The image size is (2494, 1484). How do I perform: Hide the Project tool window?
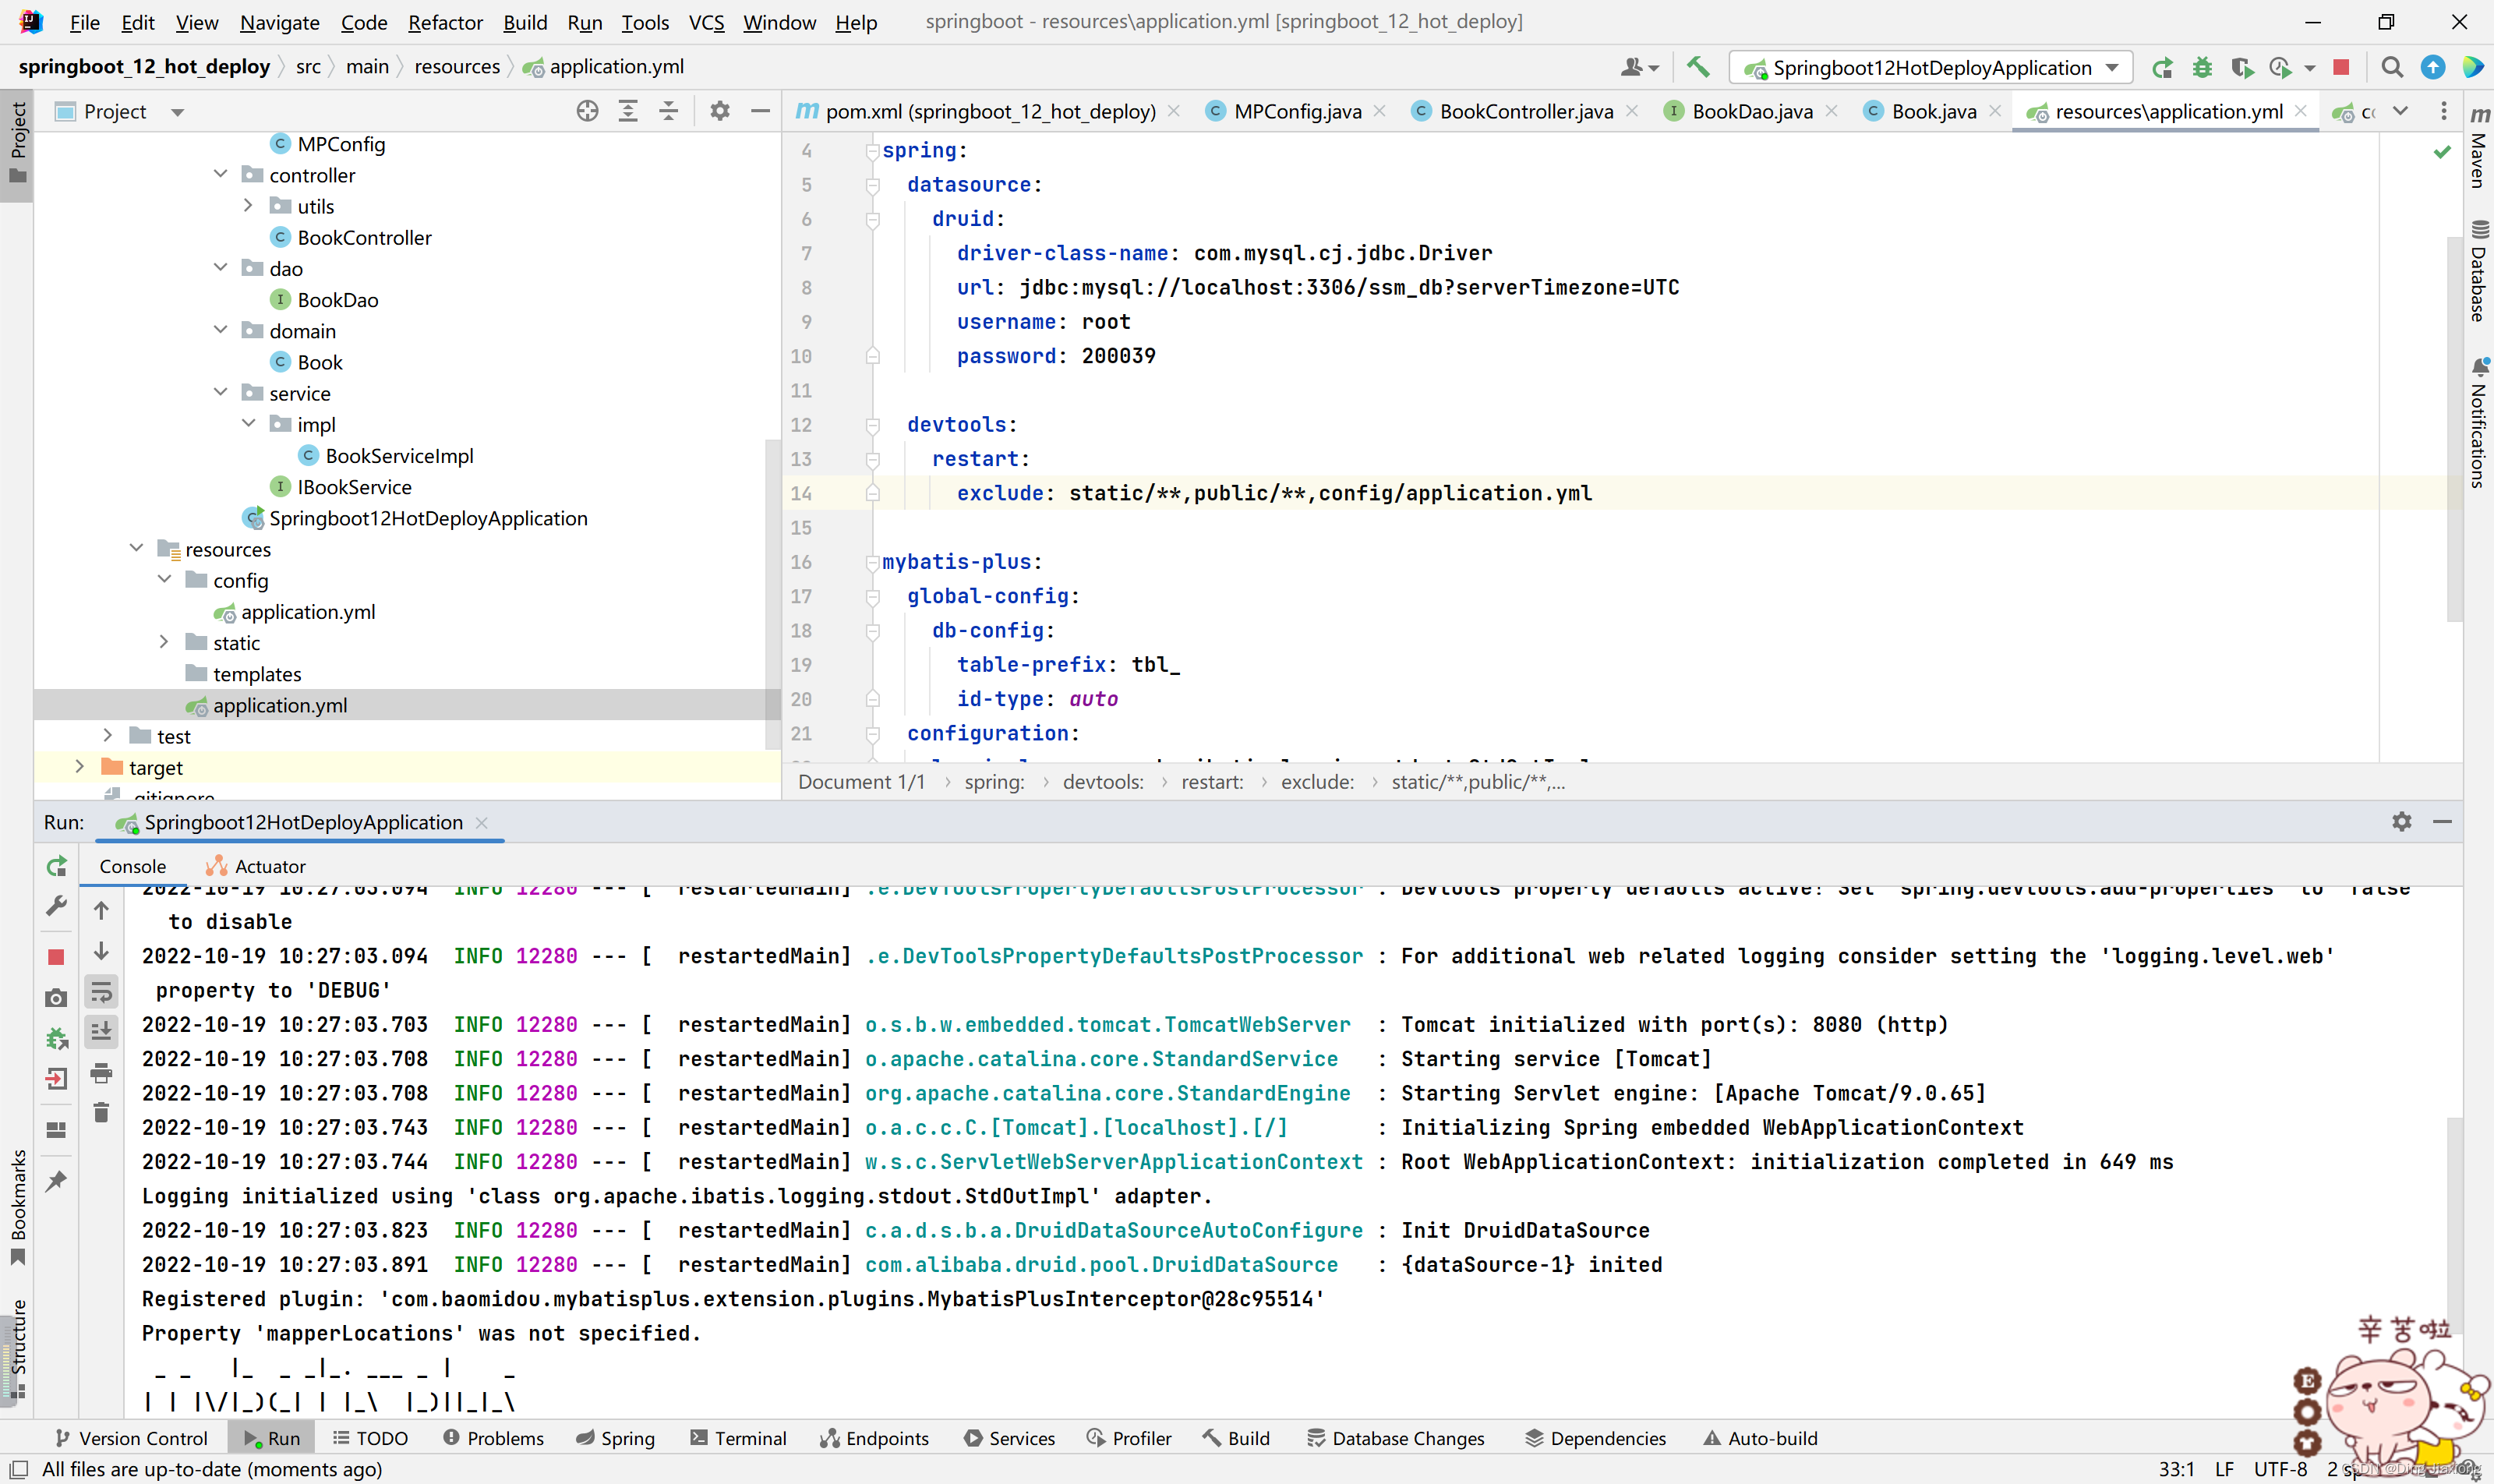tap(760, 111)
